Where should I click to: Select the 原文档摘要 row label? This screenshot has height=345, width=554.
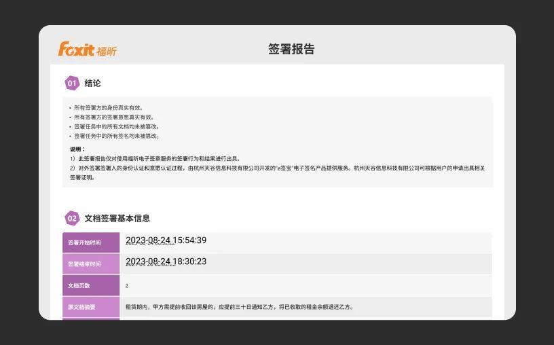point(81,307)
